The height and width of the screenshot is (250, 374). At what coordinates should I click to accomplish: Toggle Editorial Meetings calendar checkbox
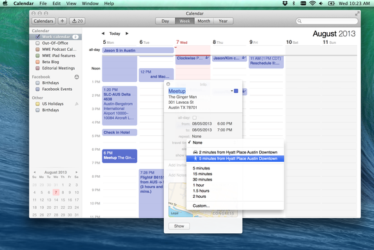tap(37, 68)
